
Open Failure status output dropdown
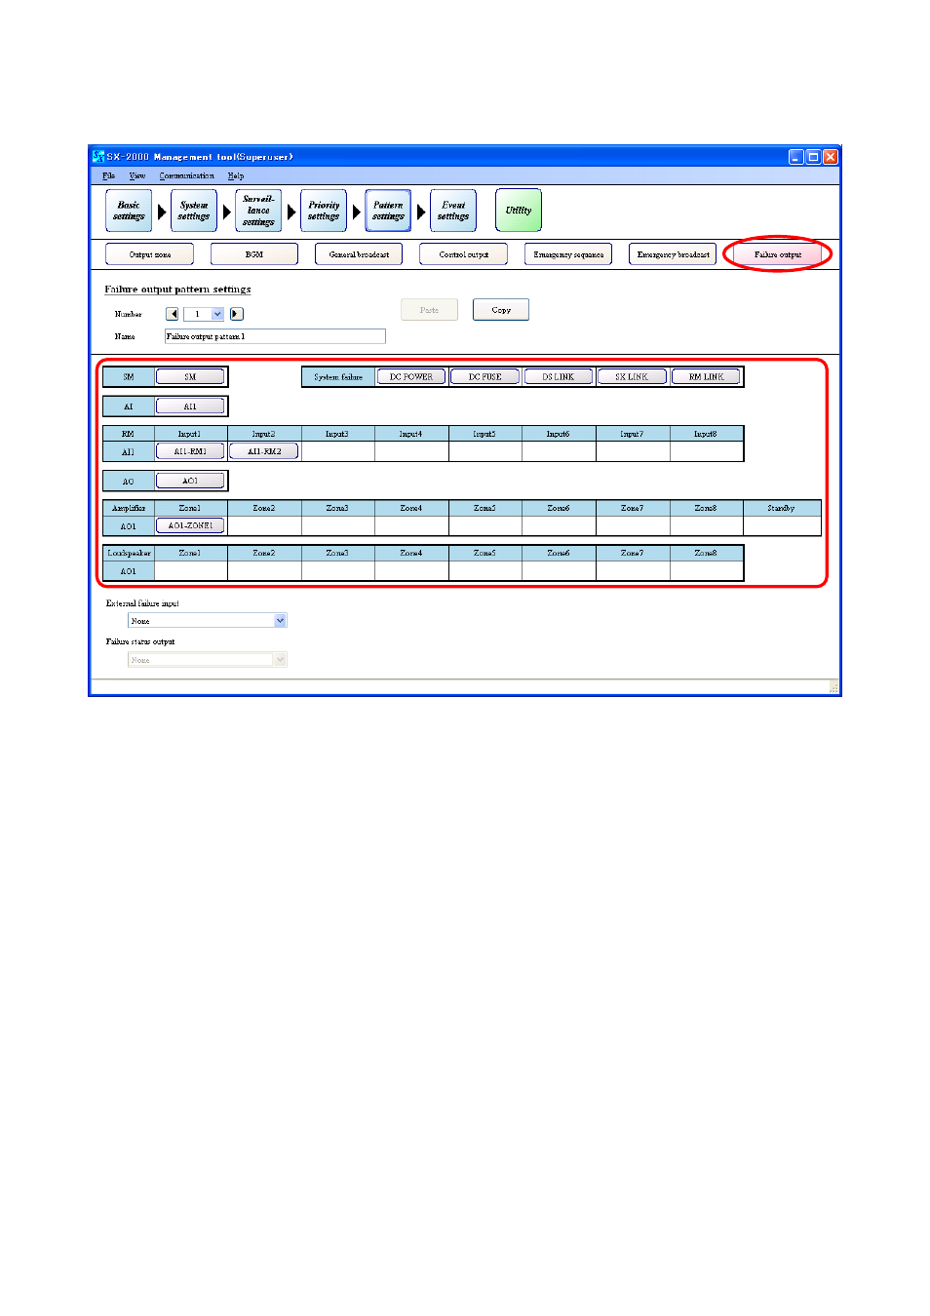208,660
